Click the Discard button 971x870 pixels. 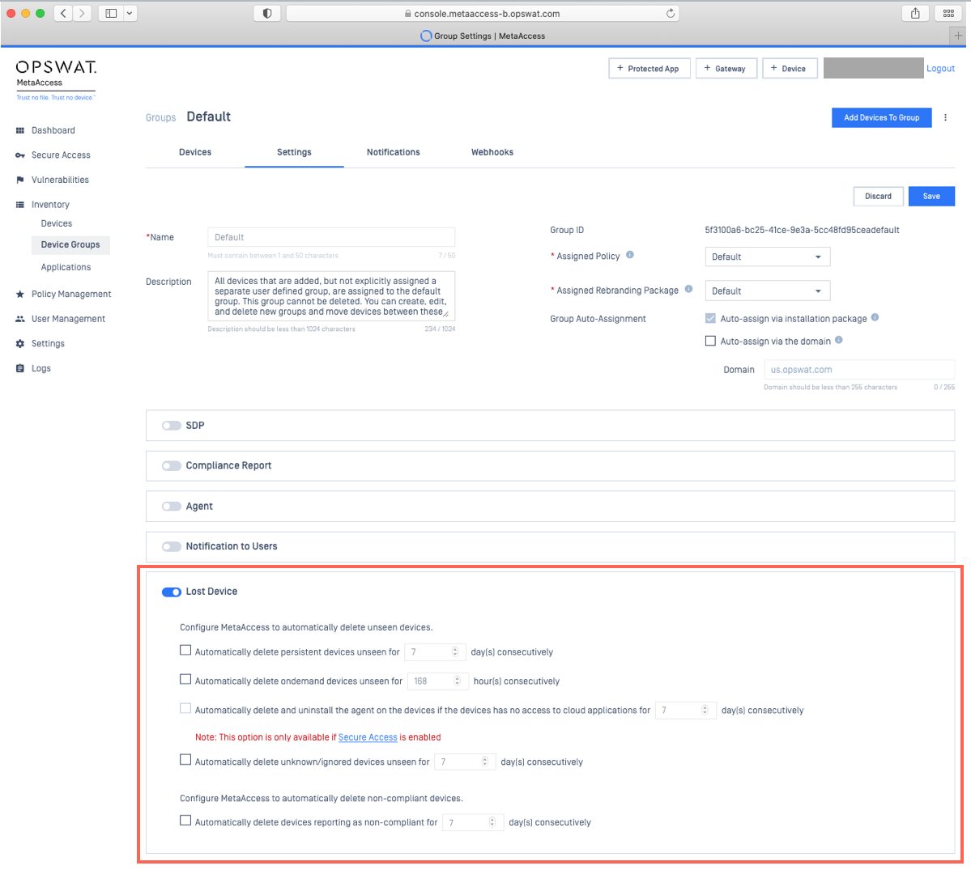point(878,196)
